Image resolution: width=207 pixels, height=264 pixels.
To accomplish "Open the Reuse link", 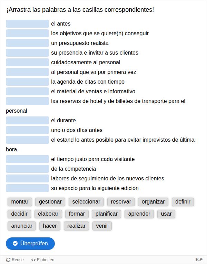I will click(15, 260).
